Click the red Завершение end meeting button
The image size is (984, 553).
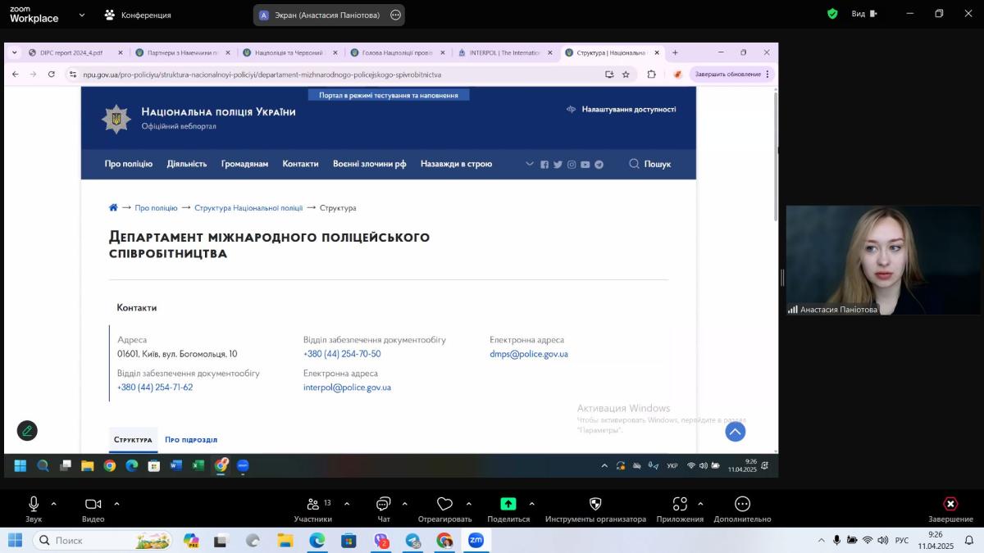tap(950, 504)
